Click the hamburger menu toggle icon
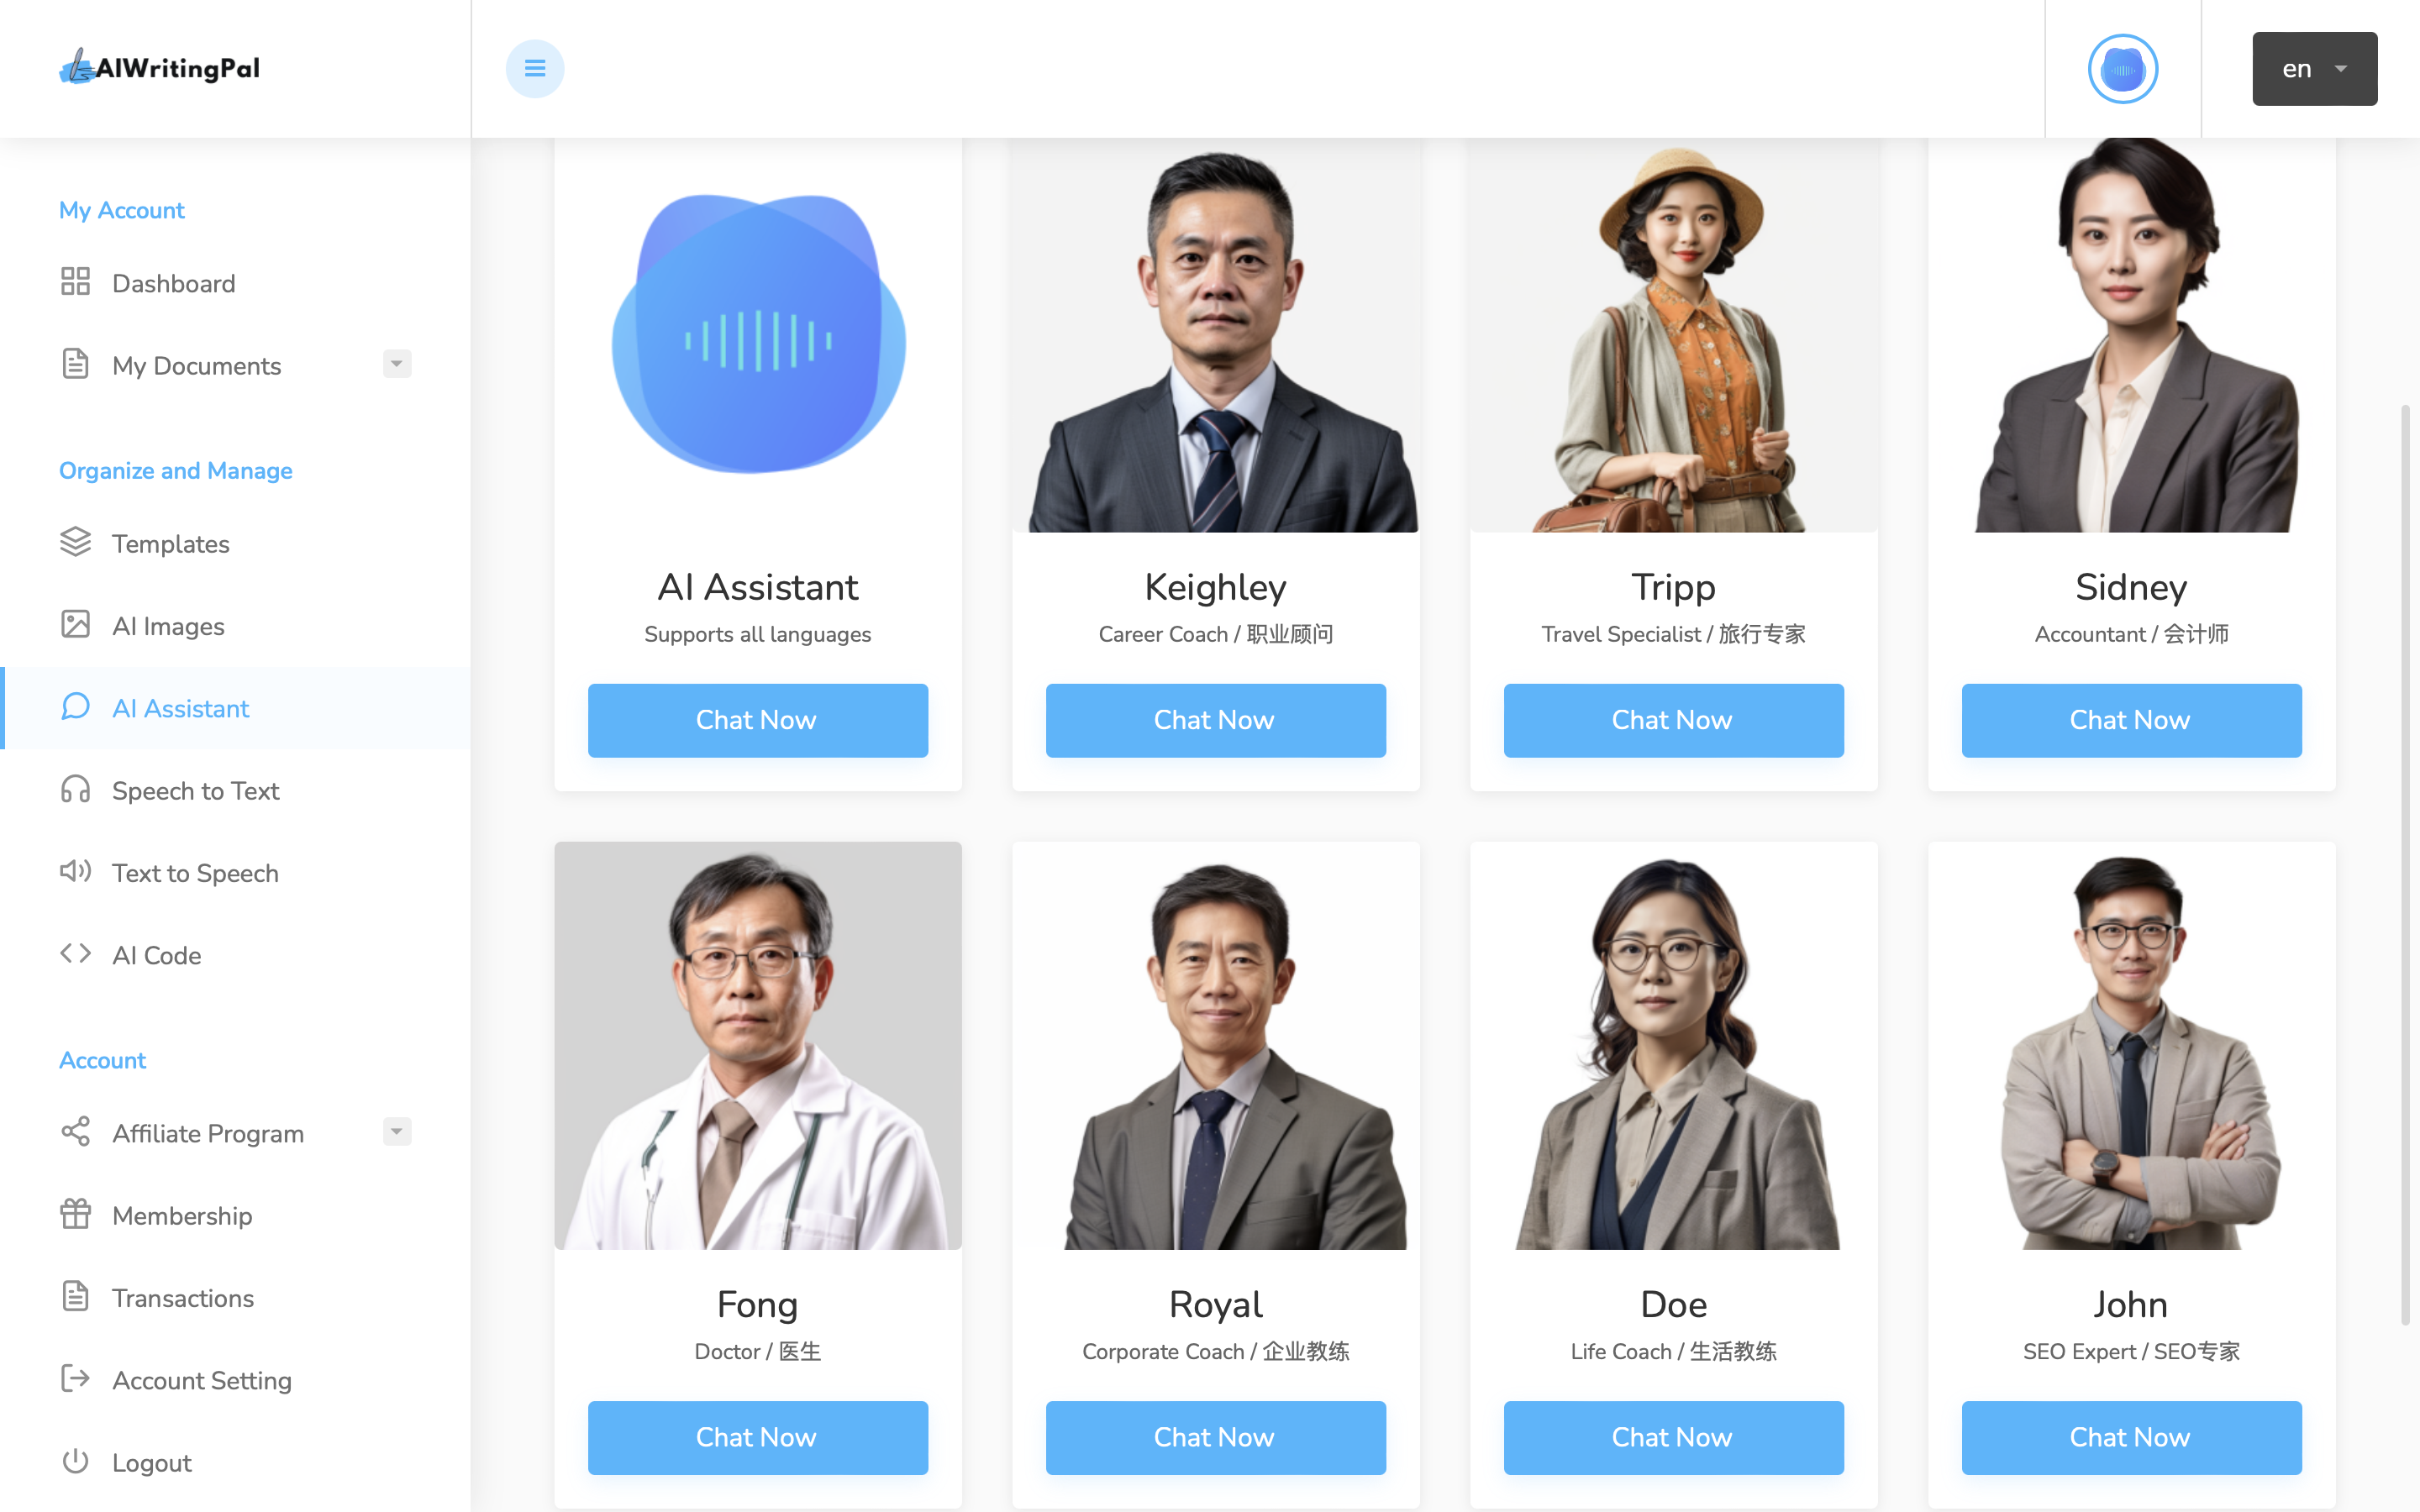2420x1512 pixels. pyautogui.click(x=535, y=69)
